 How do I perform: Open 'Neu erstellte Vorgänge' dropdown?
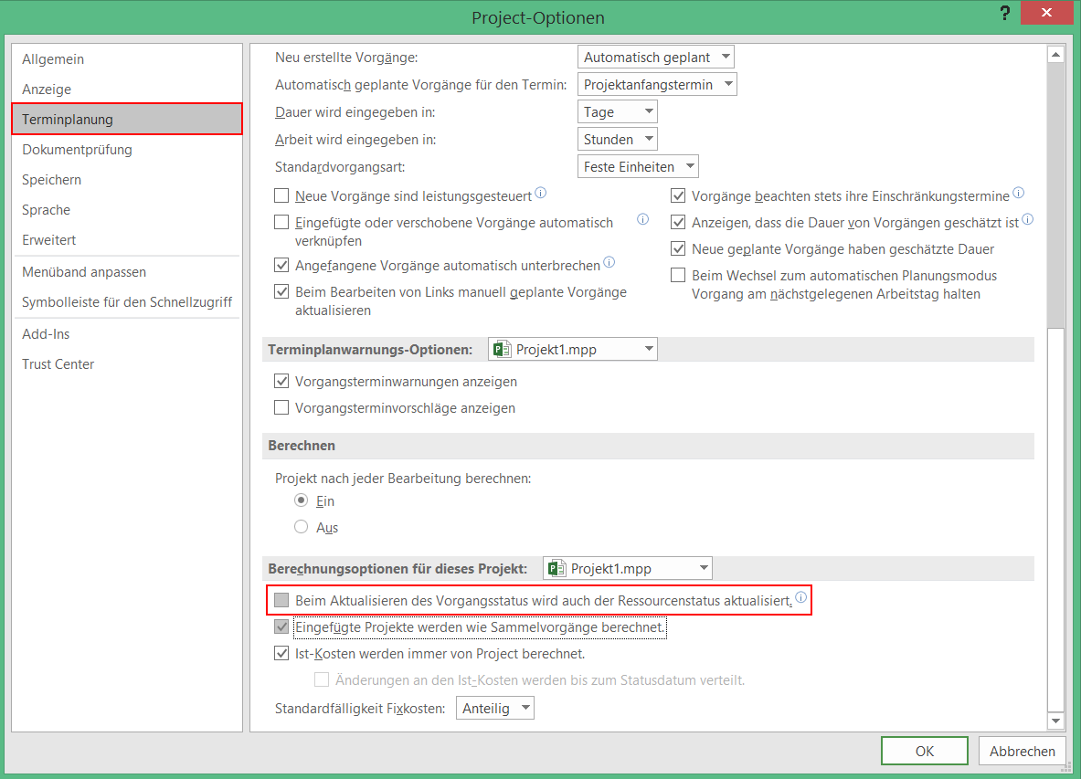click(656, 57)
